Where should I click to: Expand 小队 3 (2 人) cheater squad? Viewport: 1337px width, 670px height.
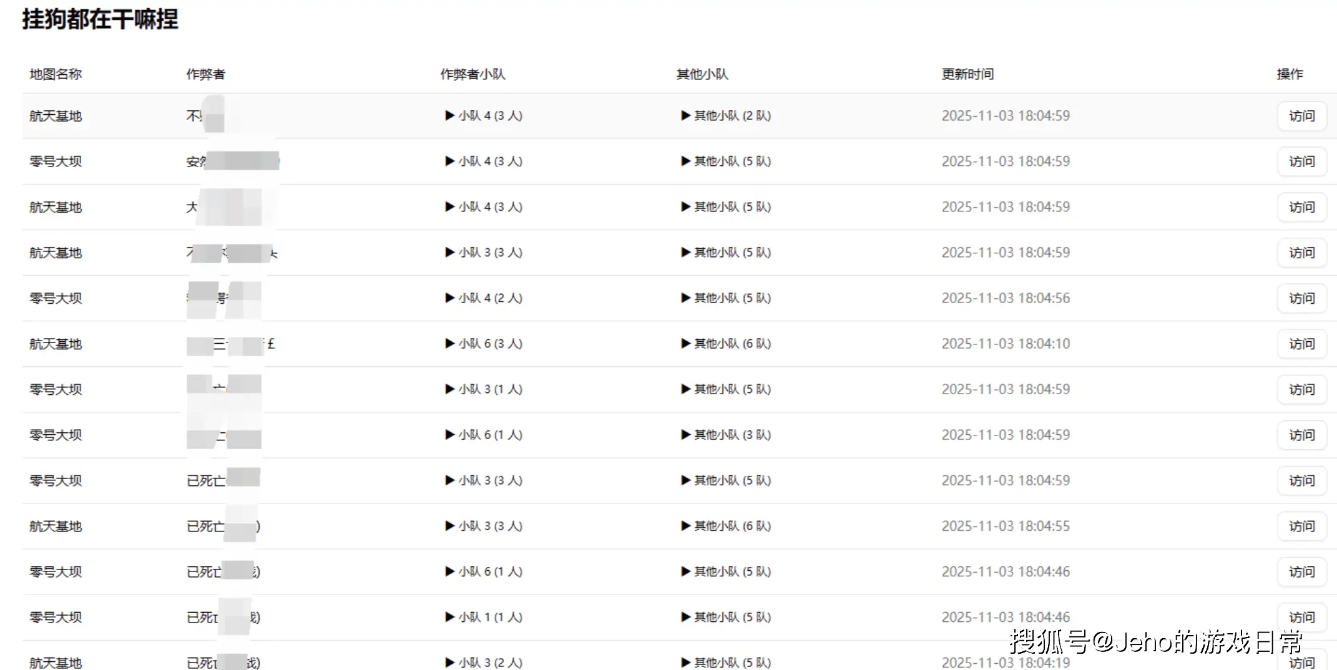pos(484,662)
